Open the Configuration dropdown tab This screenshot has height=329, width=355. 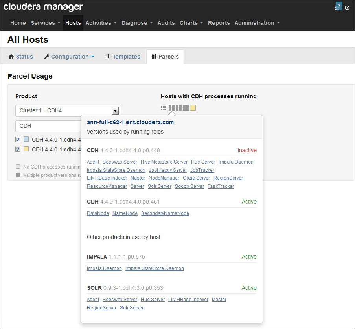point(70,57)
